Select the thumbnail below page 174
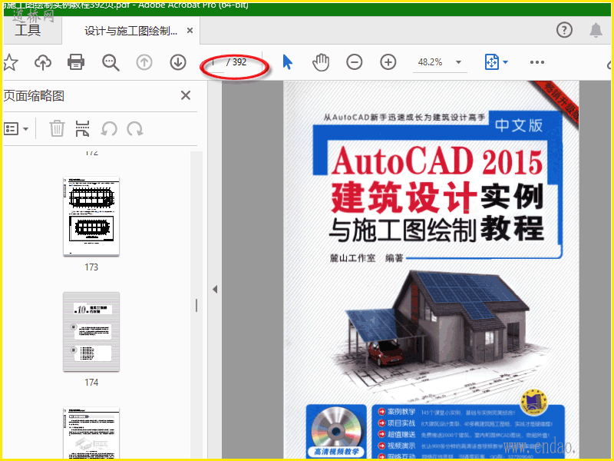Viewport: 614px width, 461px height. [91, 433]
